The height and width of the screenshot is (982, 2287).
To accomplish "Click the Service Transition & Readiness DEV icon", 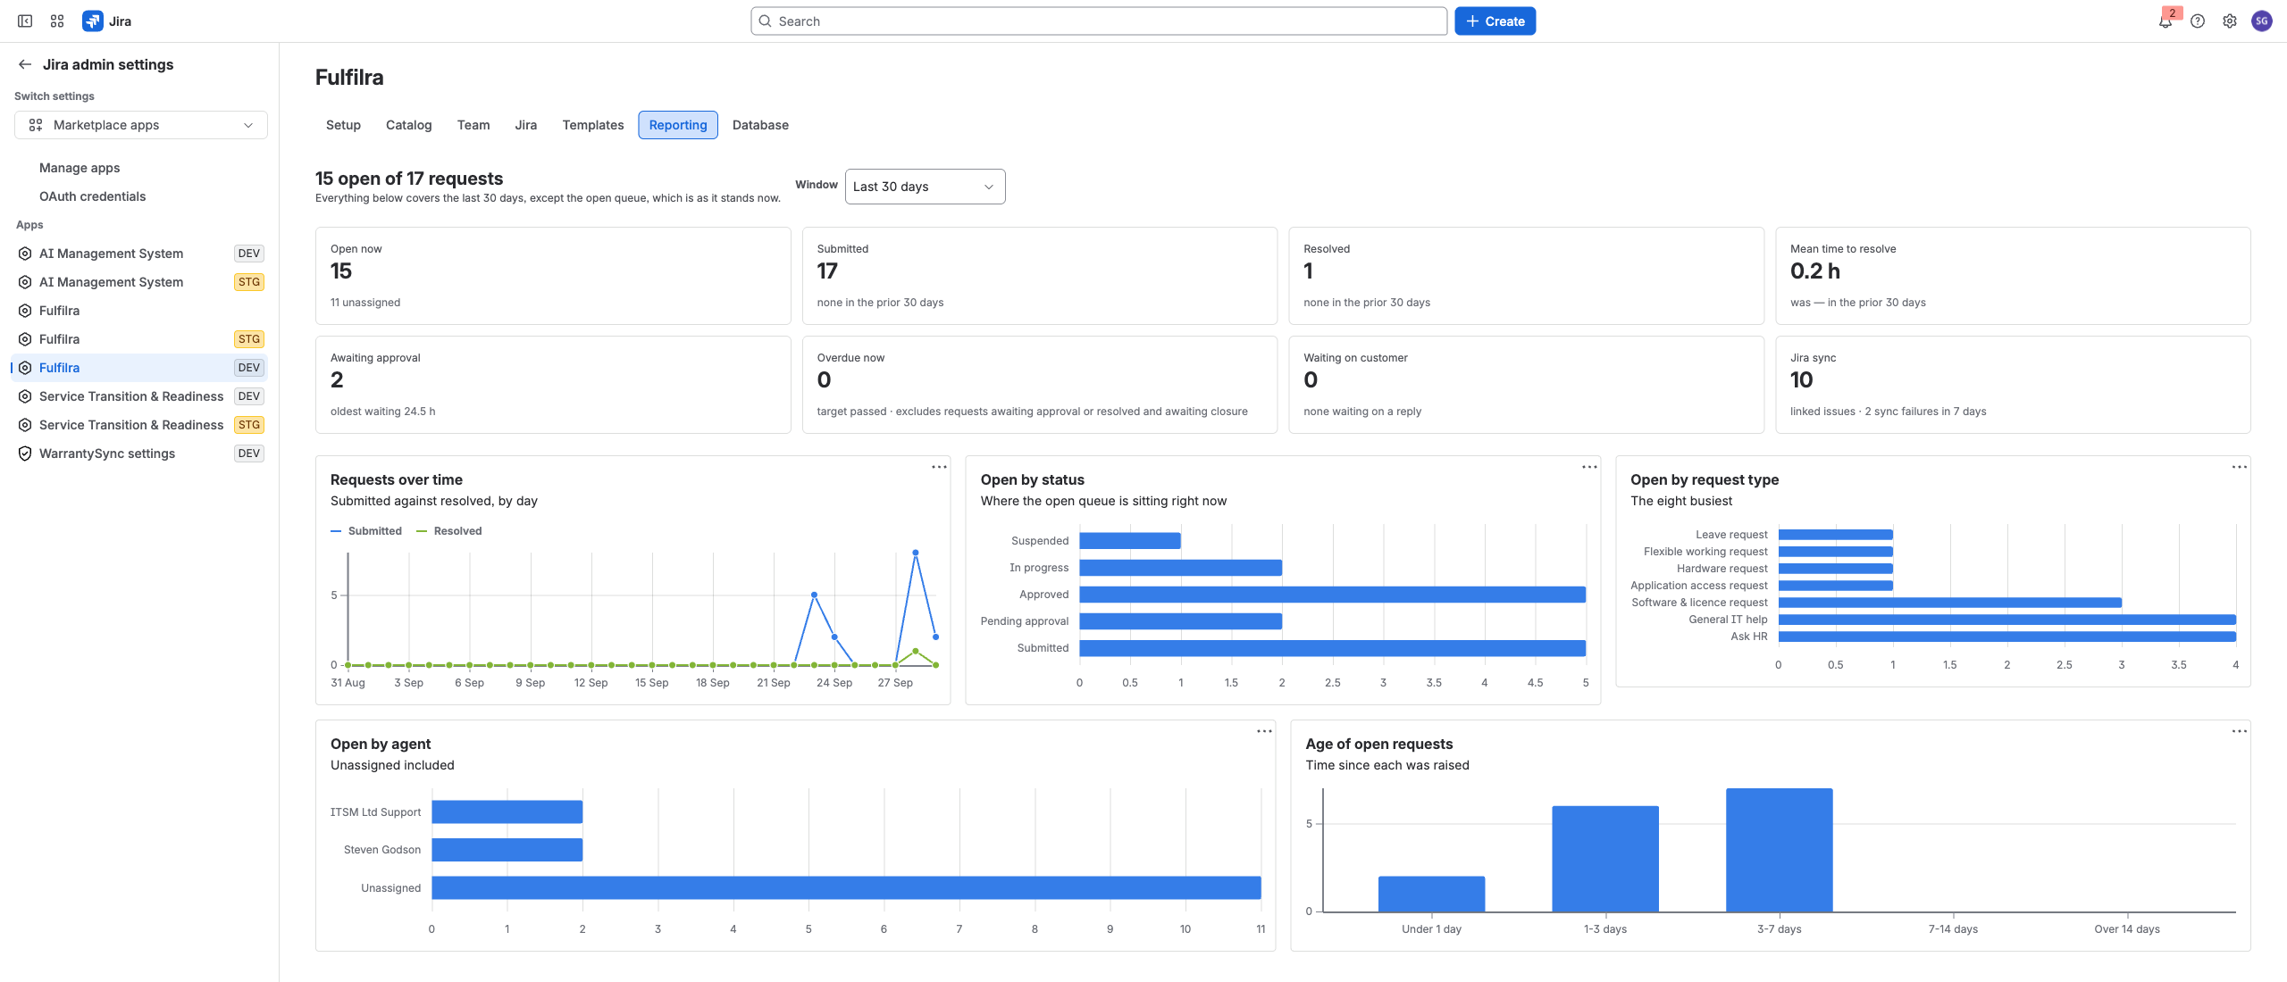I will point(25,396).
